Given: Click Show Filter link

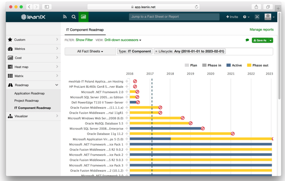Looking at the screenshot, I should tap(84, 40).
